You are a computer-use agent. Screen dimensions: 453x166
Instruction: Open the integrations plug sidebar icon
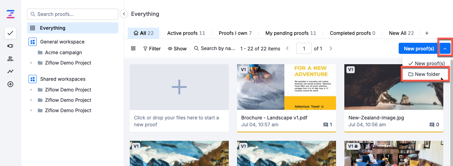coord(10,46)
